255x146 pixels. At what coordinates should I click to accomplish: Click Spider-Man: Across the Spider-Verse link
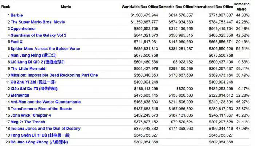pyautogui.click(x=45, y=49)
